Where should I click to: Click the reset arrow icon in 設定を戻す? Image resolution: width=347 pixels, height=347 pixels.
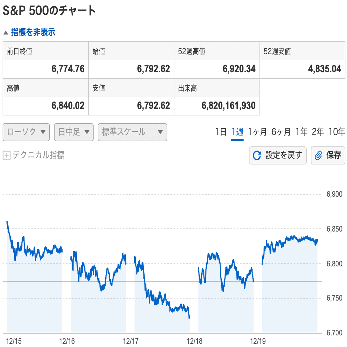257,155
